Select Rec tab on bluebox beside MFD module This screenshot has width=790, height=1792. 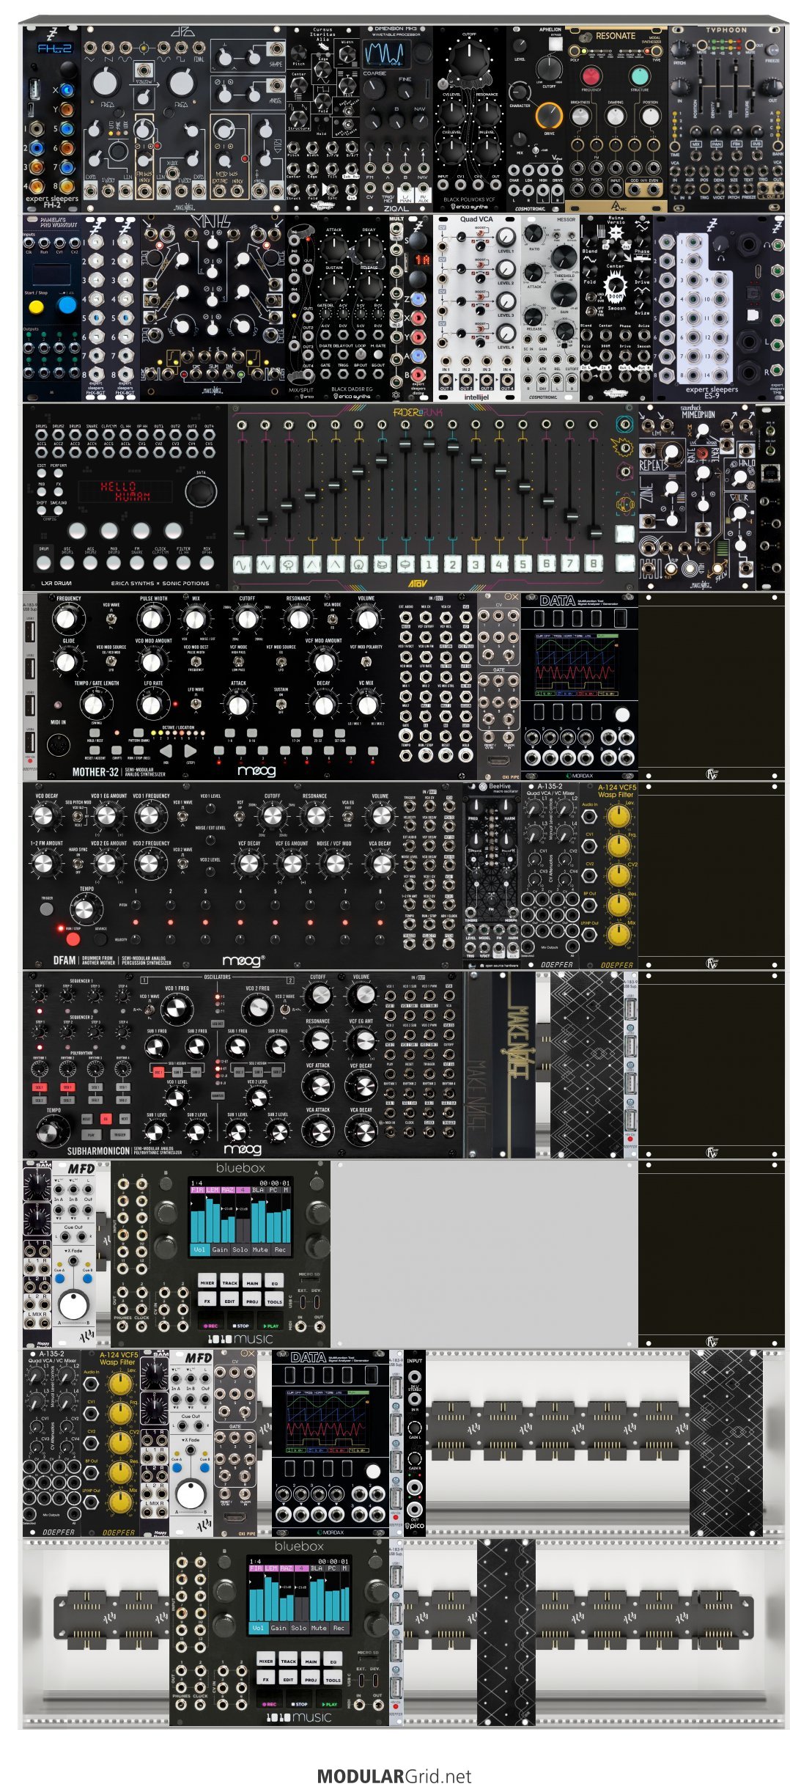tap(280, 1249)
